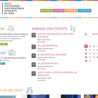
Task: Open Què puc fer perquè els meus nets llegeixin
Action: tap(56, 35)
